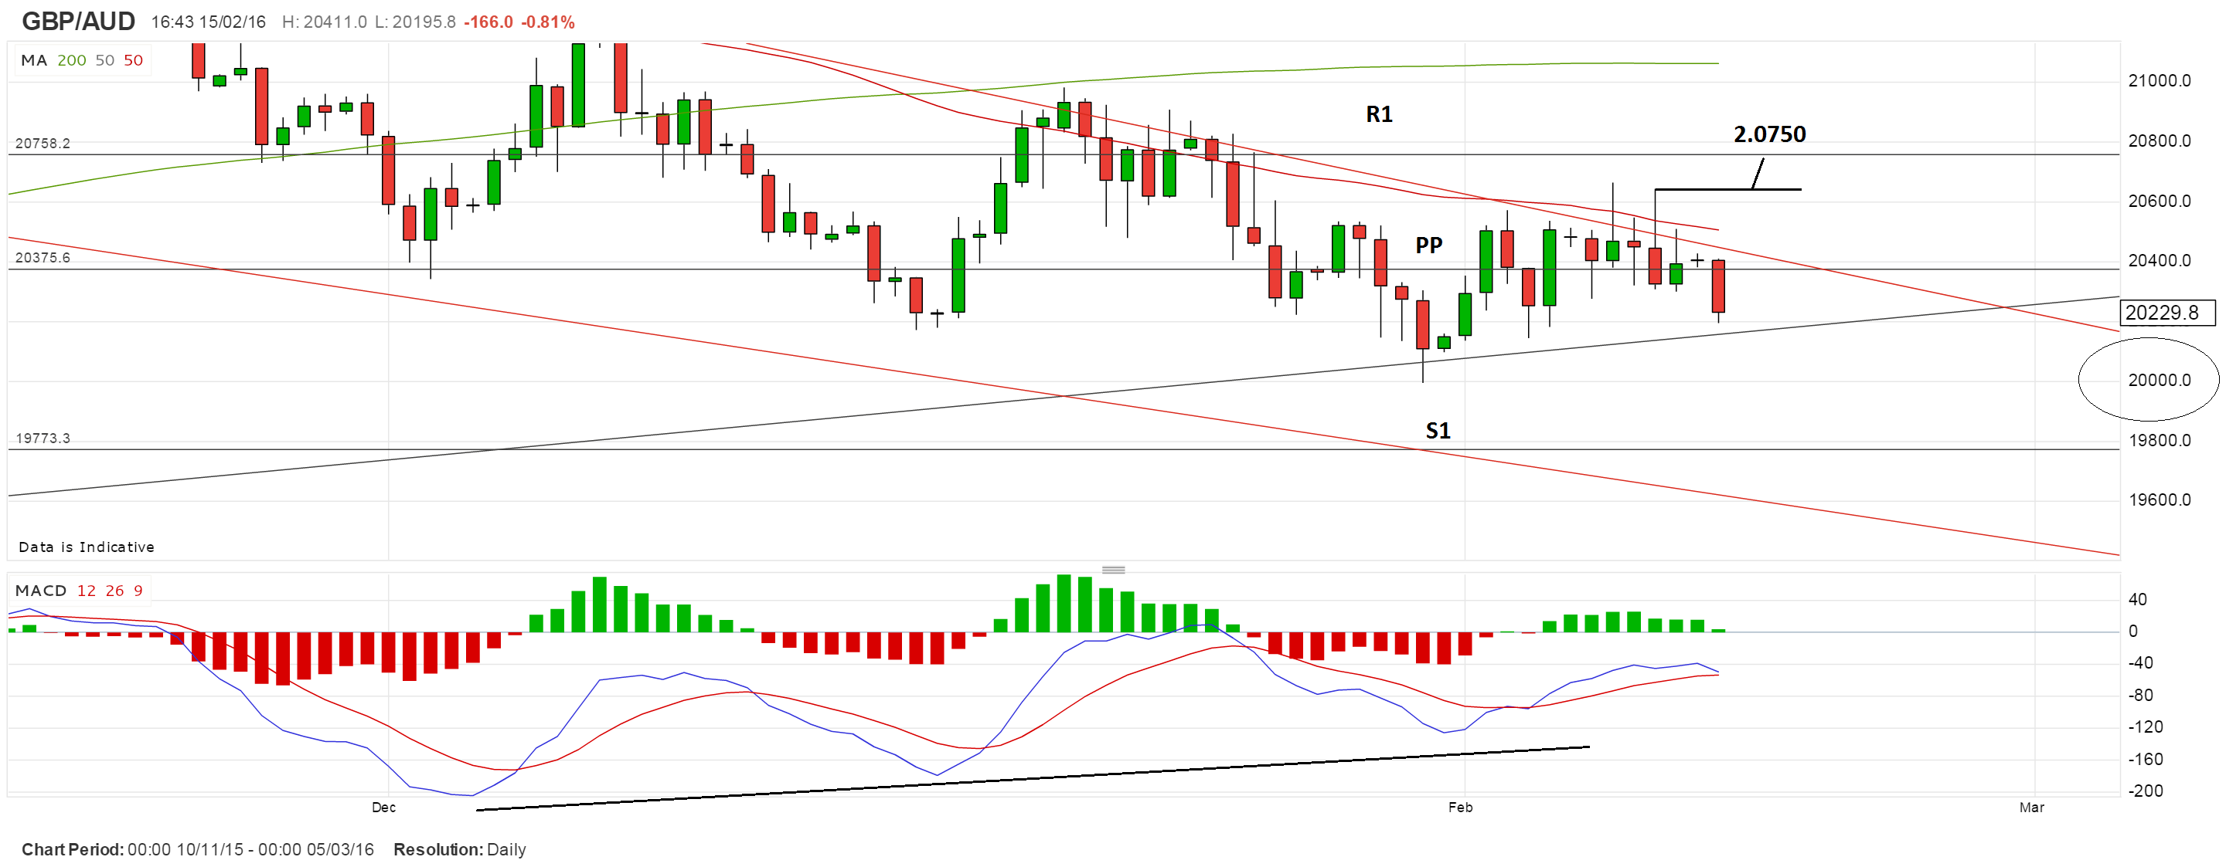Select the PP pivot point annotation

[1428, 246]
